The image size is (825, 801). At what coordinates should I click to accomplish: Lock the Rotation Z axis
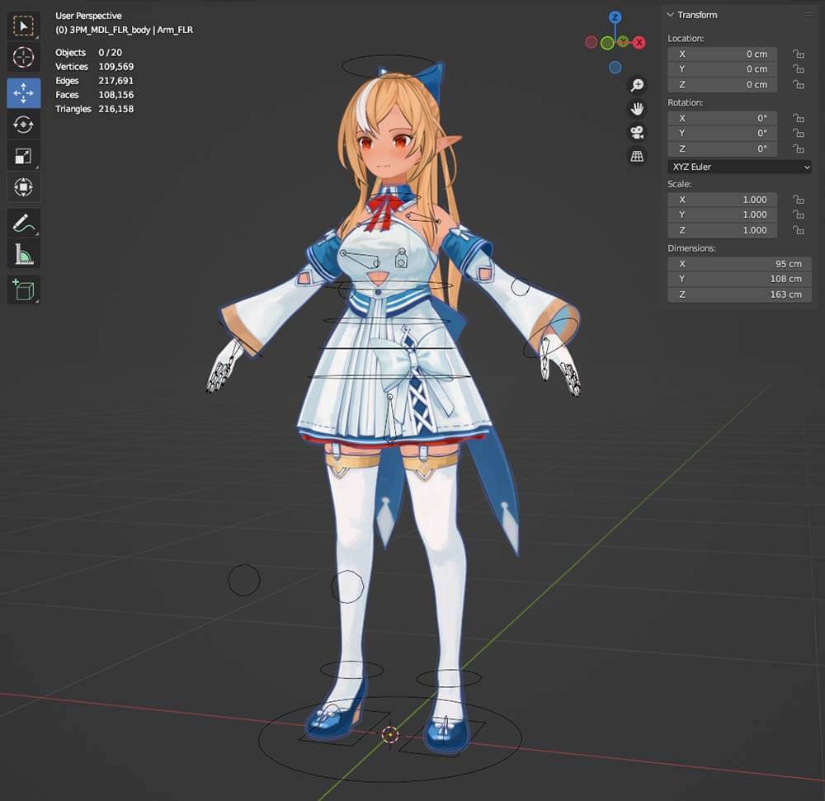(798, 149)
